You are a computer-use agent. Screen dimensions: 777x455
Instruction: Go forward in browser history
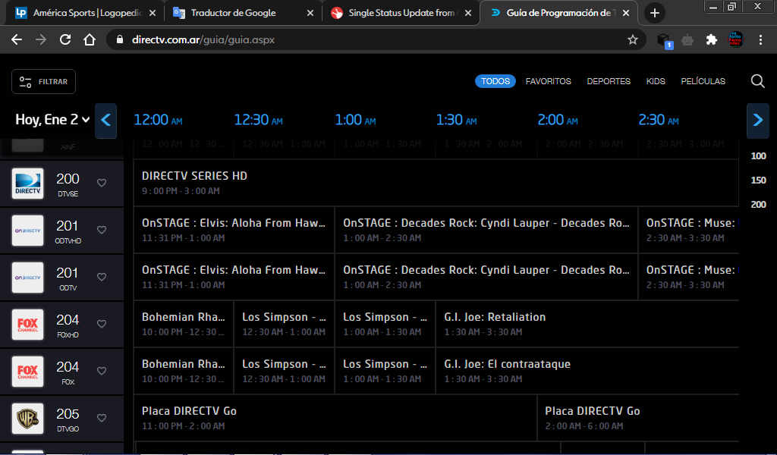pyautogui.click(x=41, y=39)
